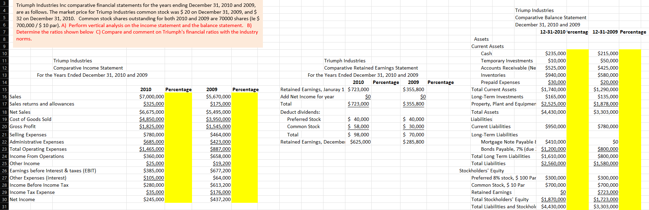
Task: Select the $685,000 administrative expenses cell
Action: 153,142
